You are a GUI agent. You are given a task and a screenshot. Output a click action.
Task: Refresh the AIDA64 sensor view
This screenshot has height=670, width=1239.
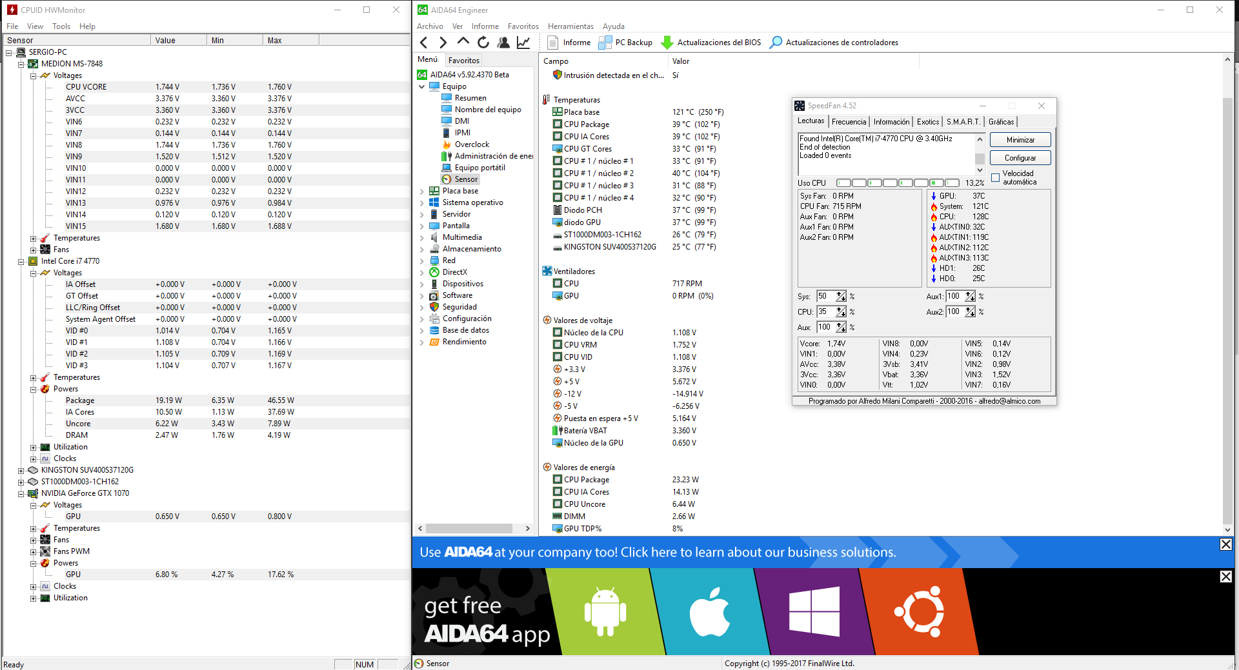point(483,43)
